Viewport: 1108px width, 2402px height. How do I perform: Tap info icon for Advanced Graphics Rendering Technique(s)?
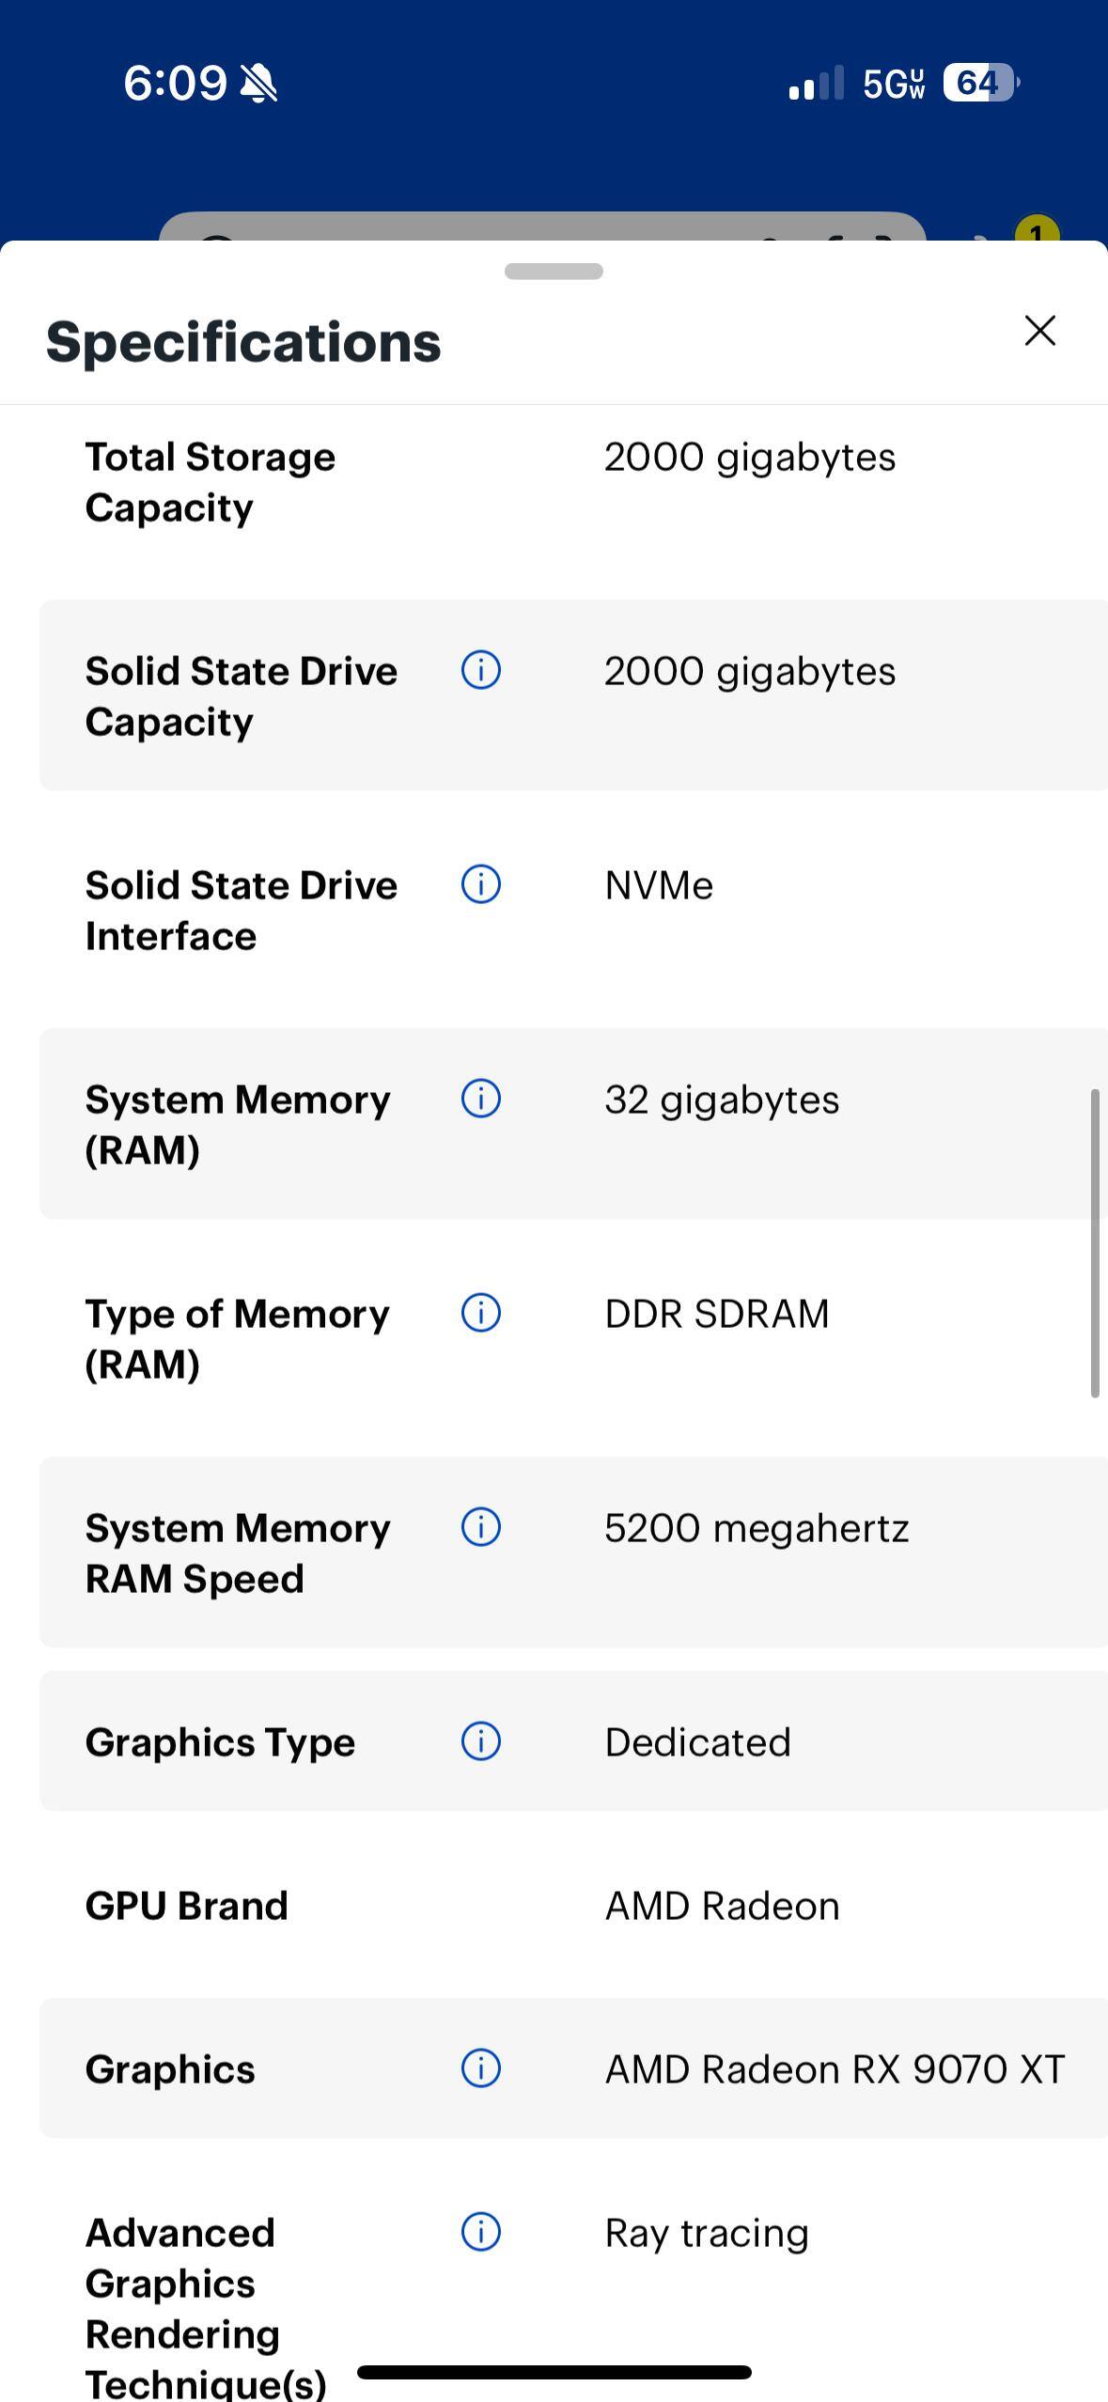coord(481,2233)
